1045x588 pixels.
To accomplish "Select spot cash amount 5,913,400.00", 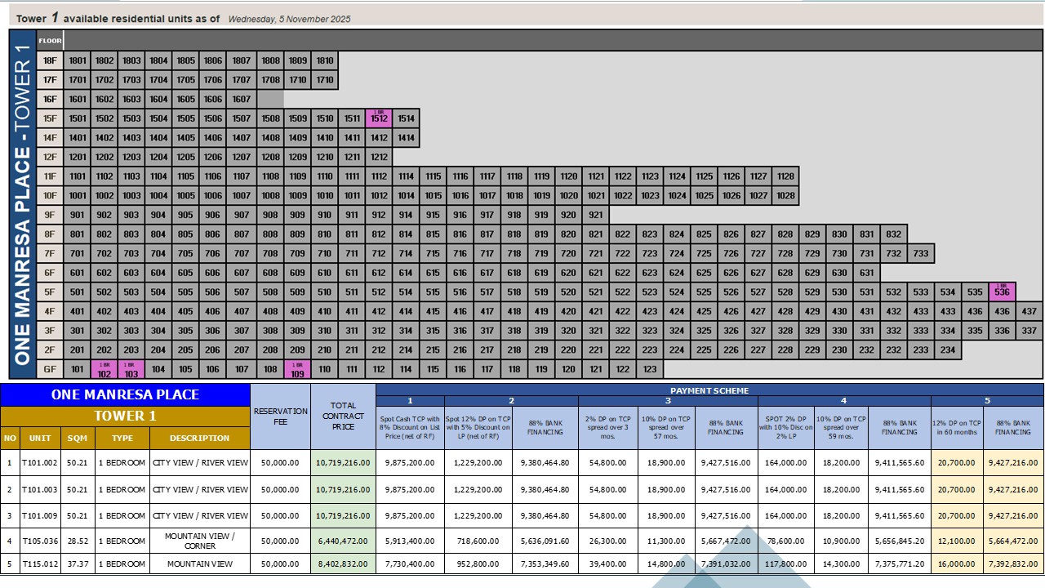I will tap(410, 541).
